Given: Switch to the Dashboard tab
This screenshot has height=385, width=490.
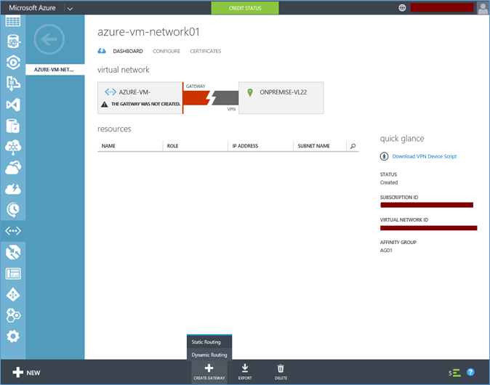Looking at the screenshot, I should click(x=128, y=51).
